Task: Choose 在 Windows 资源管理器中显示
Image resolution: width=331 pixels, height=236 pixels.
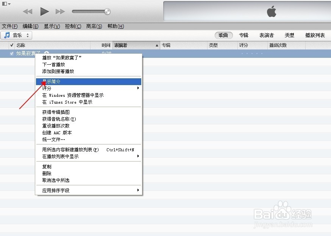Action: point(89,95)
